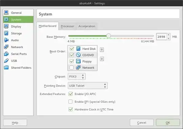Click the Serial Ports connector icon

point(6,54)
